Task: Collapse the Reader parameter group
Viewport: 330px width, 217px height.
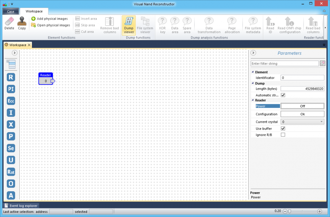Action: tap(253, 100)
